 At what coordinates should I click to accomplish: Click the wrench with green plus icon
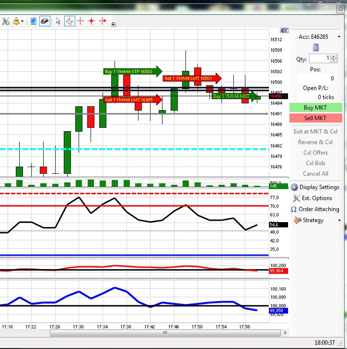(x=5, y=21)
